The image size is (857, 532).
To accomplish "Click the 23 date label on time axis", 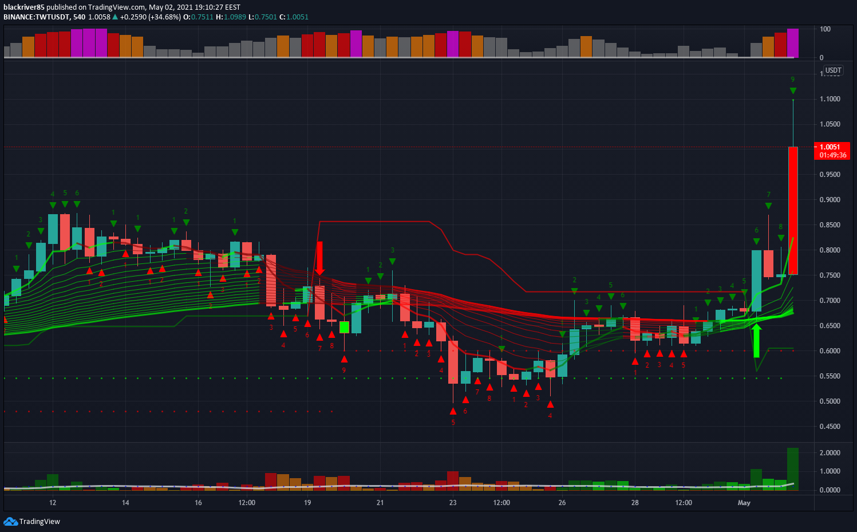I will tap(453, 503).
